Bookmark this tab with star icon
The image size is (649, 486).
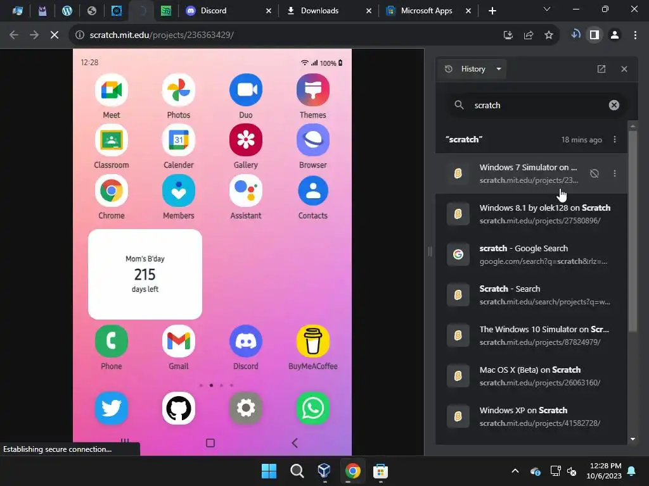549,35
